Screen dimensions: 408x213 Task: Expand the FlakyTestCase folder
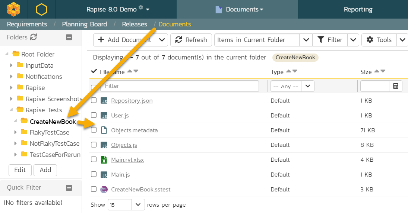pyautogui.click(x=15, y=132)
